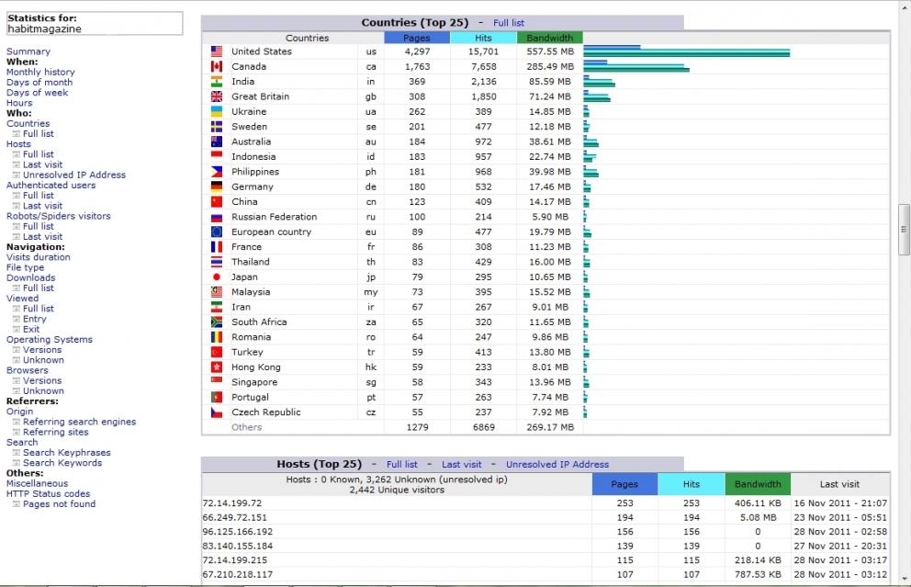
Task: Click the European country flag icon
Action: click(217, 231)
